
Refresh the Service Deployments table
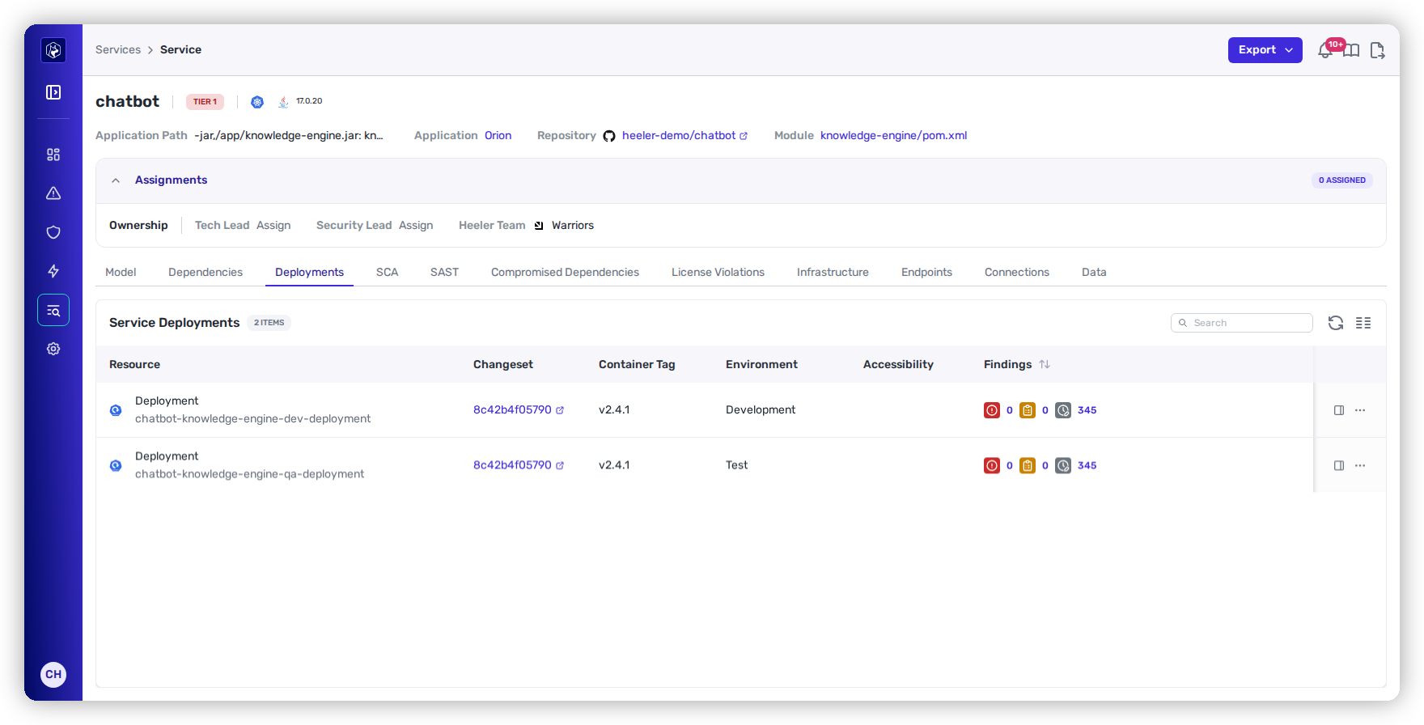point(1336,323)
